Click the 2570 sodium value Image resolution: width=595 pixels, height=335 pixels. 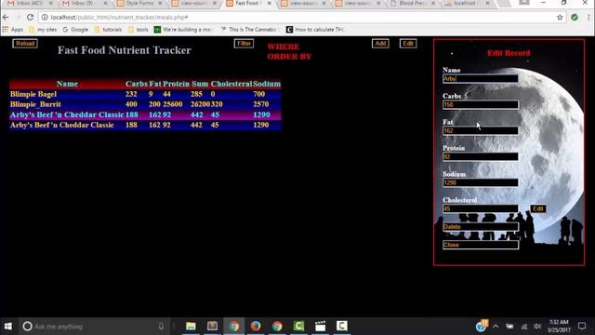point(260,104)
